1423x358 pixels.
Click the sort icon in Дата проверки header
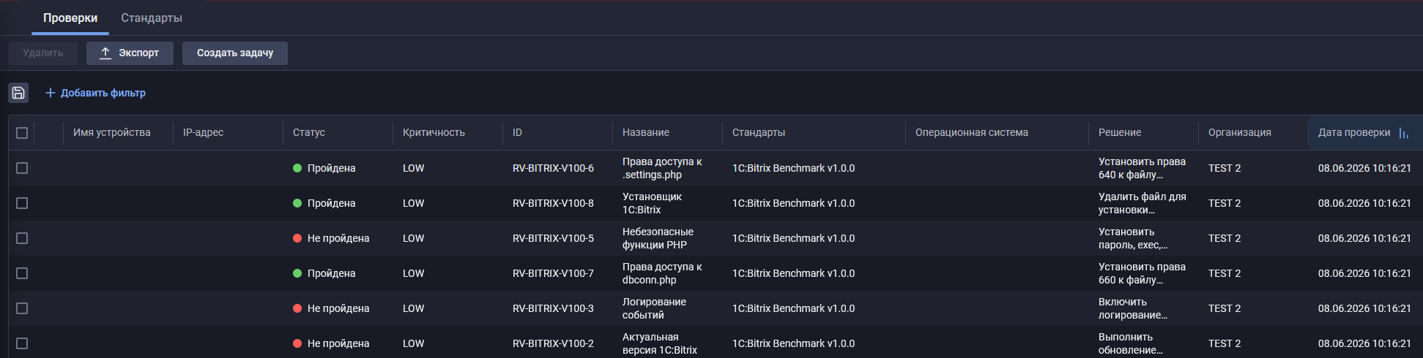coord(1403,133)
